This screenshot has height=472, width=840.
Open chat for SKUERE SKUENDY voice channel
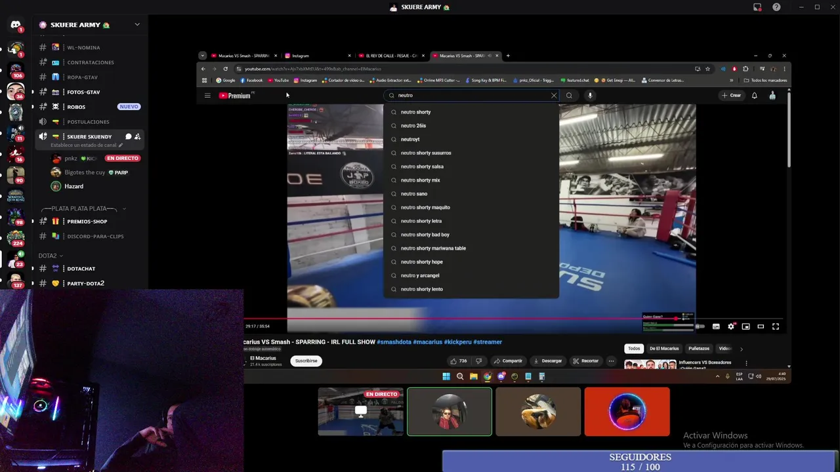129,136
